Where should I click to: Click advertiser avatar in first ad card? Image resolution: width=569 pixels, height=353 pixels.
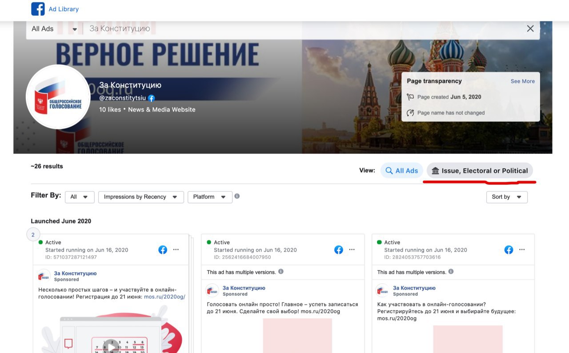(44, 276)
